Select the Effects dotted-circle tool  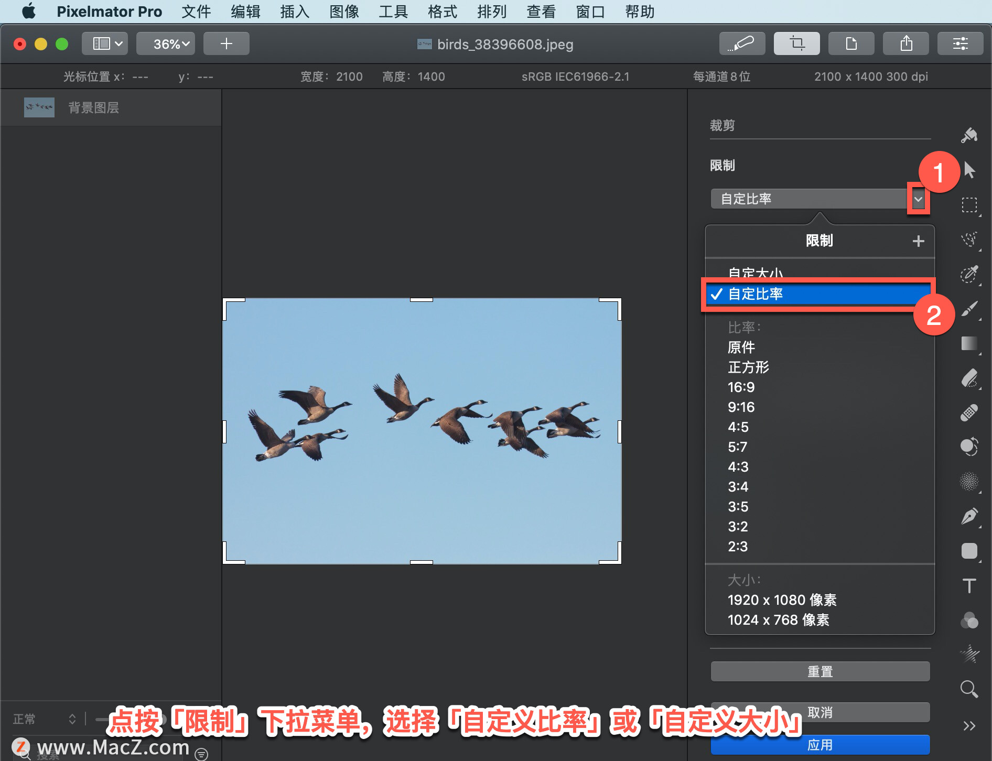(969, 482)
